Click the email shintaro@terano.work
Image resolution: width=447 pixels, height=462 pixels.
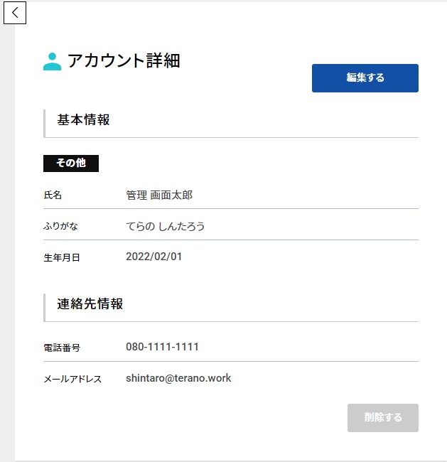[178, 378]
